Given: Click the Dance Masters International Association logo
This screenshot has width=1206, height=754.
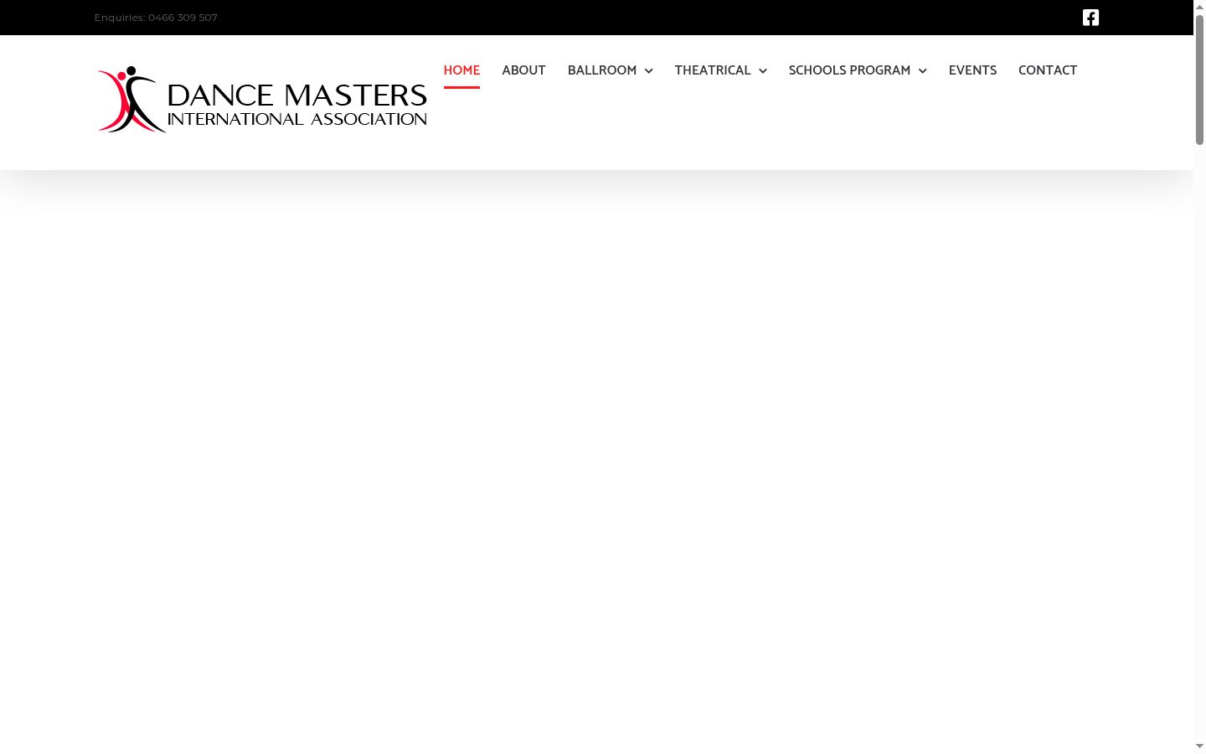Looking at the screenshot, I should pos(262,99).
